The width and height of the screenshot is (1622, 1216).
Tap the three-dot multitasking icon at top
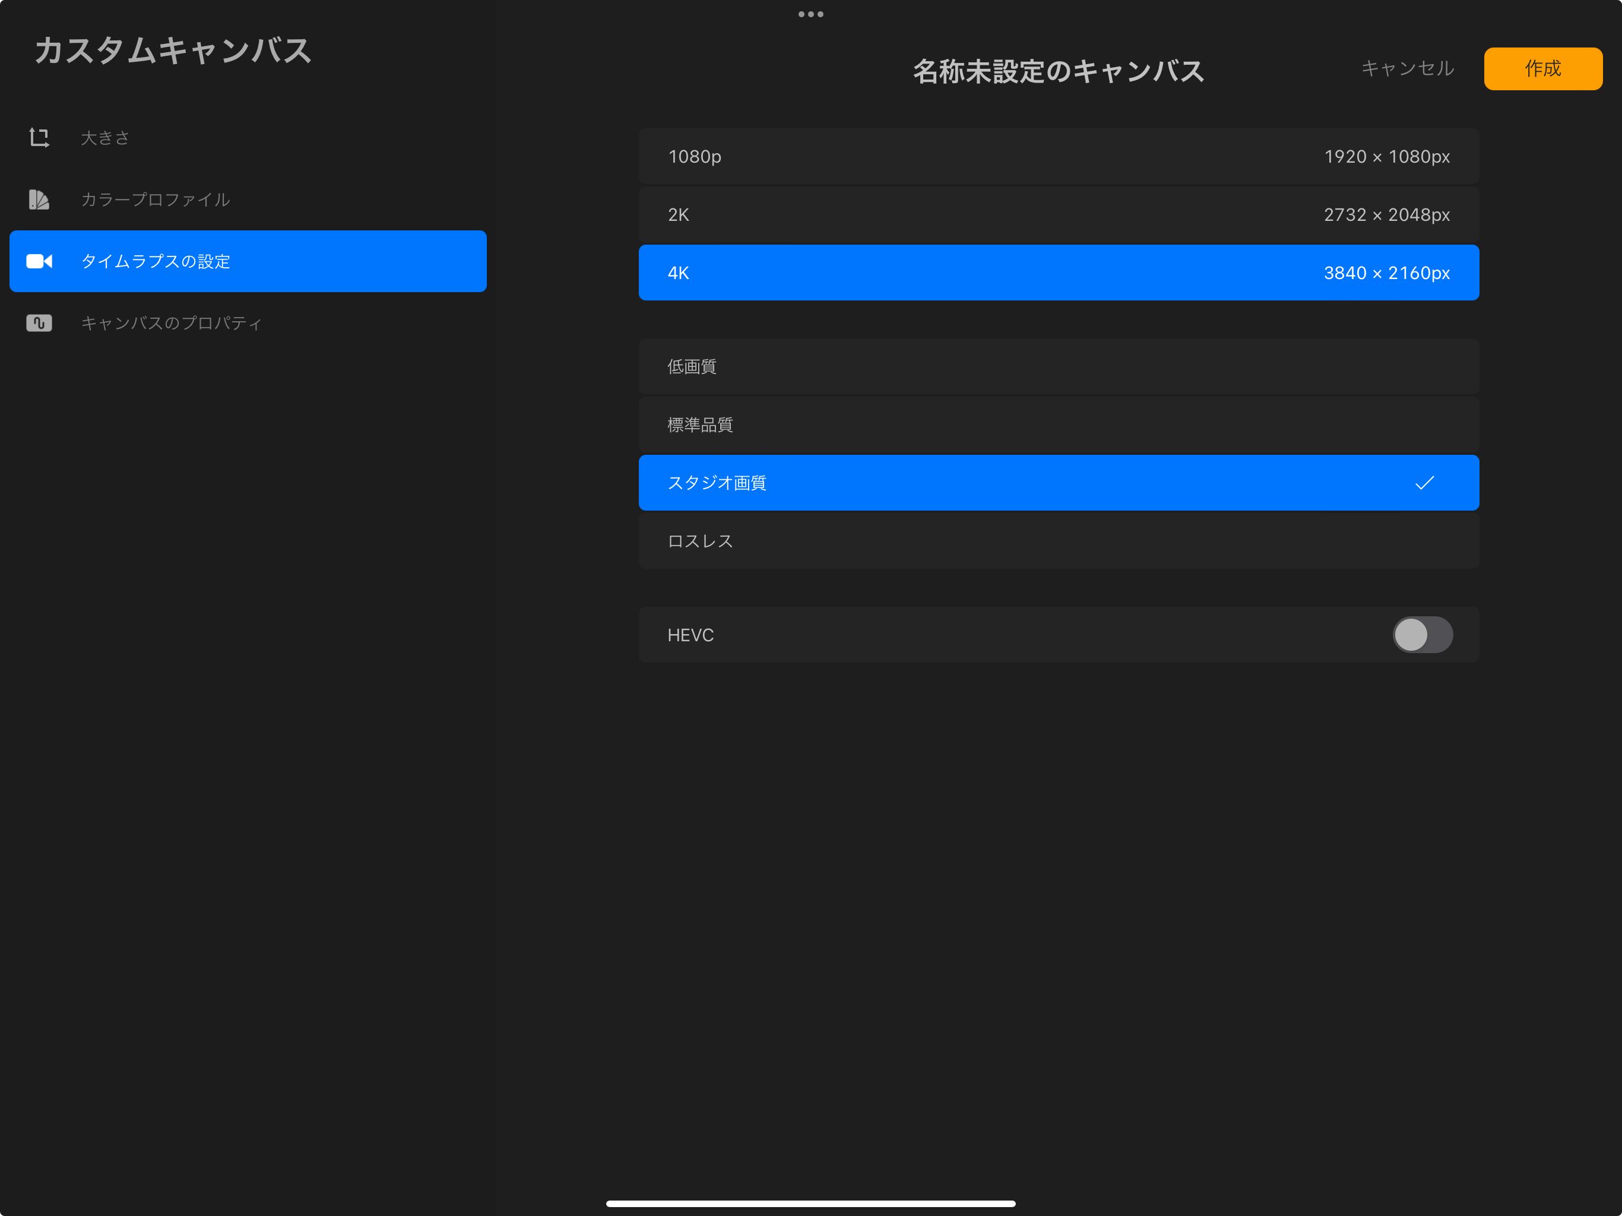click(x=810, y=14)
